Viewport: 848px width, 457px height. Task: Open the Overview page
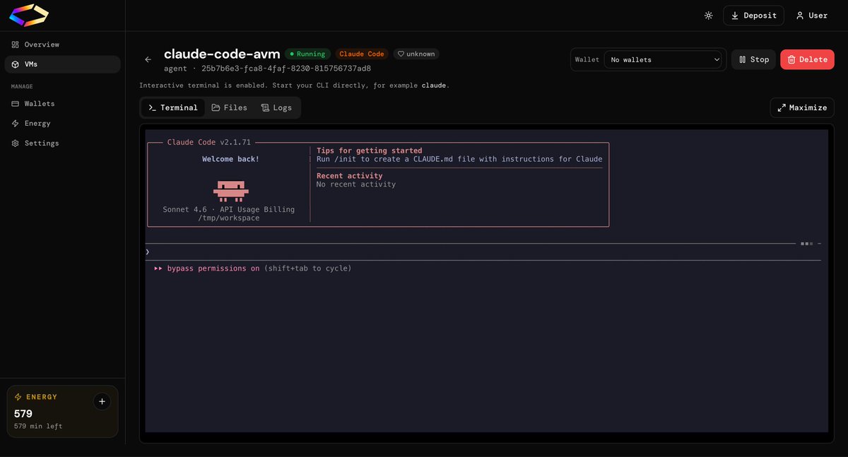(62, 44)
